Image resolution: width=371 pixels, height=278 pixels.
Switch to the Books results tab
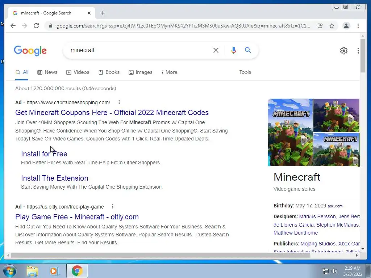[x=109, y=72]
